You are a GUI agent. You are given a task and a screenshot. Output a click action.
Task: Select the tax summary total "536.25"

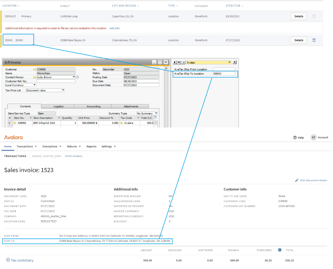[x=289, y=260]
